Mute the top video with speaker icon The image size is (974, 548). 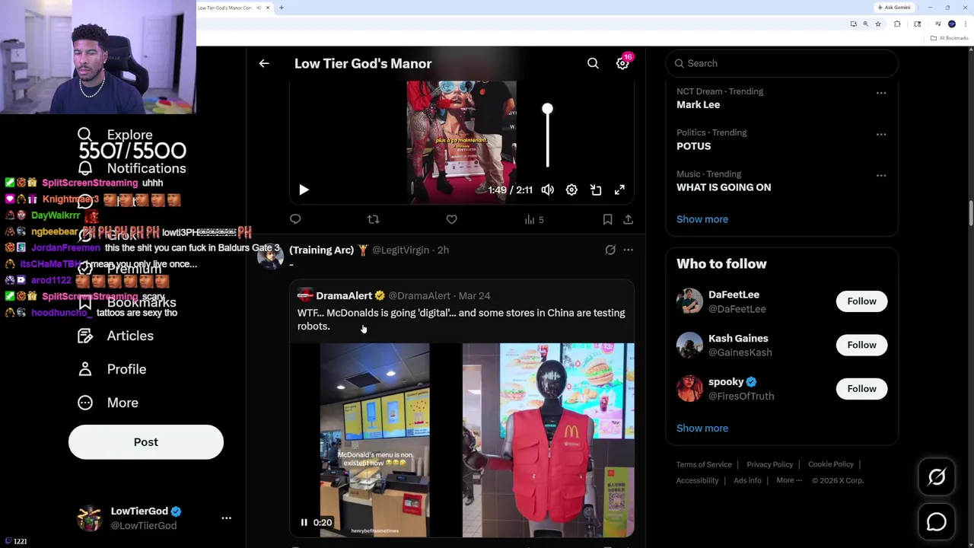coord(548,190)
